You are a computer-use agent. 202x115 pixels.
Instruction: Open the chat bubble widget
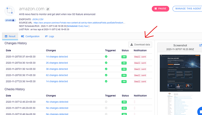(200, 111)
